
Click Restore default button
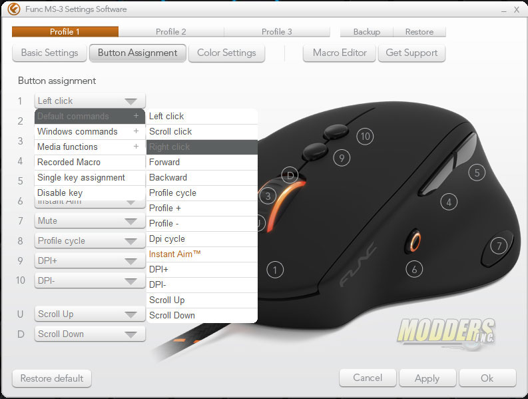coord(52,378)
